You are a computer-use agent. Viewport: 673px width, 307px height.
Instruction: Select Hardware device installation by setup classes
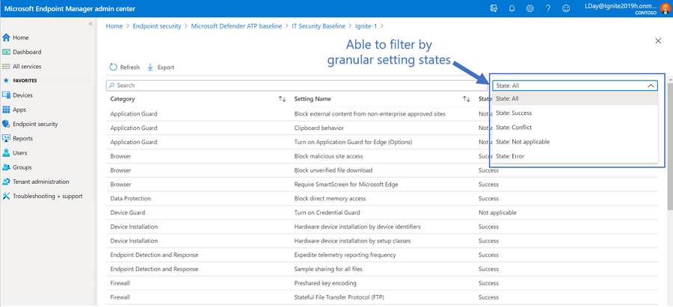pos(382,241)
